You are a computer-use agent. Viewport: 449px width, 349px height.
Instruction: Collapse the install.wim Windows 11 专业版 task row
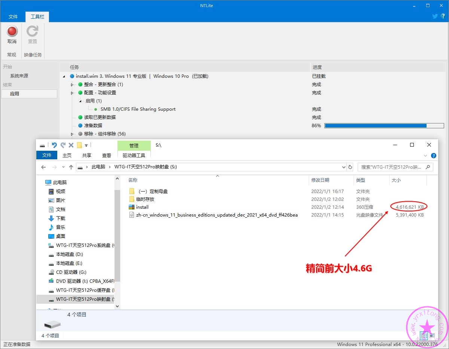coord(64,76)
